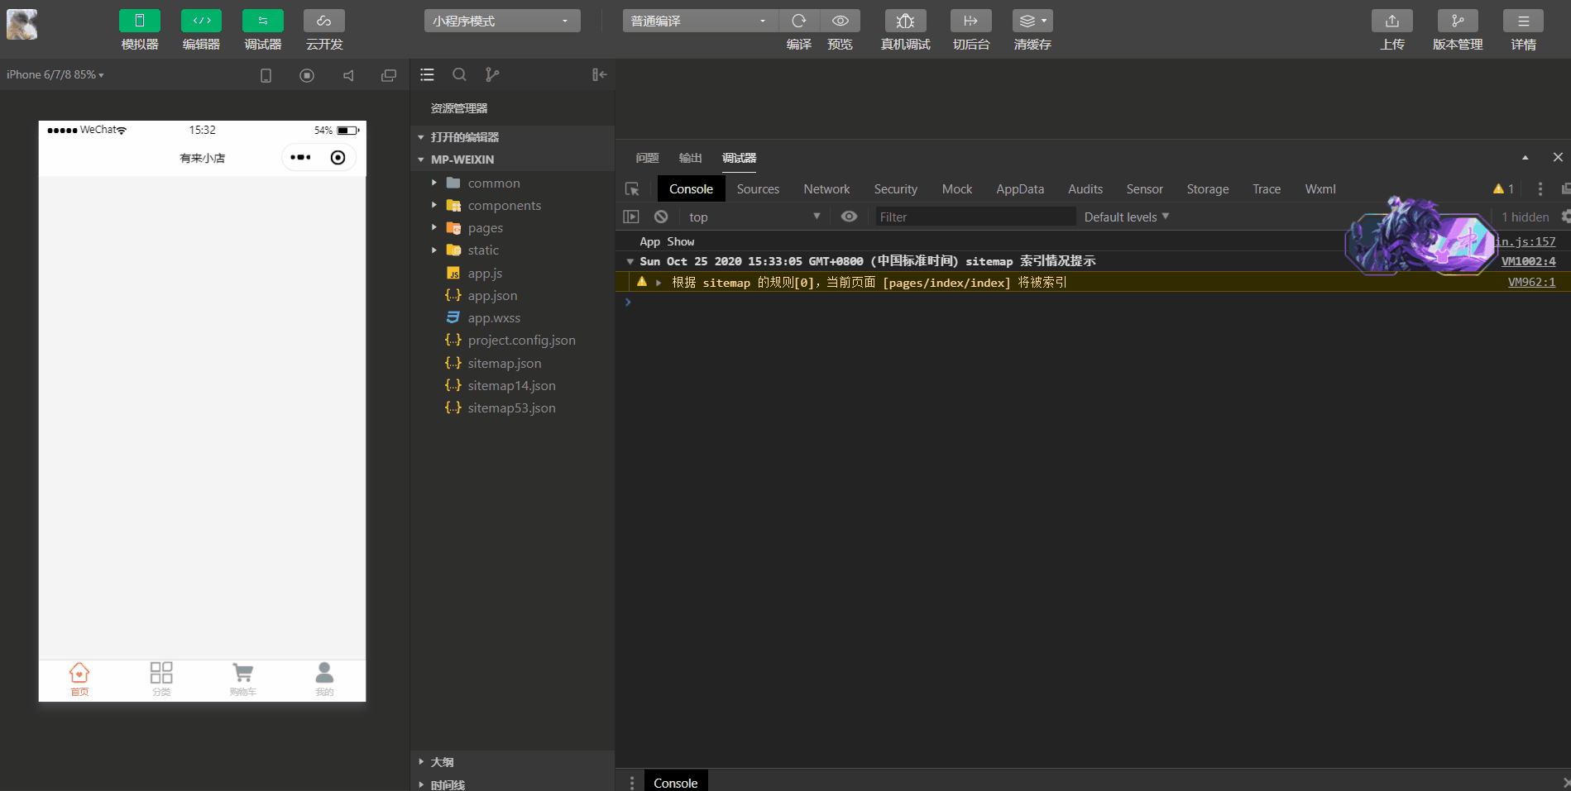
Task: Expand the sitemap warning message arrow
Action: click(x=659, y=283)
